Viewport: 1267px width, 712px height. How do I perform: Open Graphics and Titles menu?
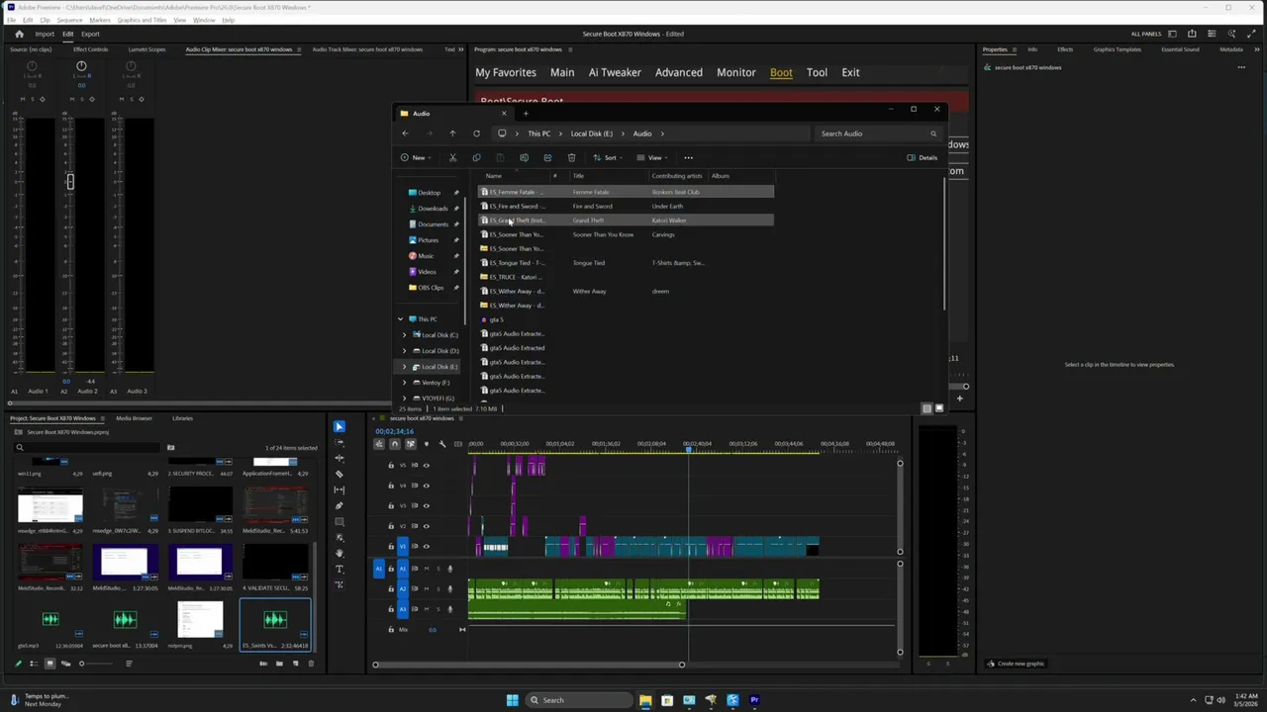pyautogui.click(x=142, y=20)
